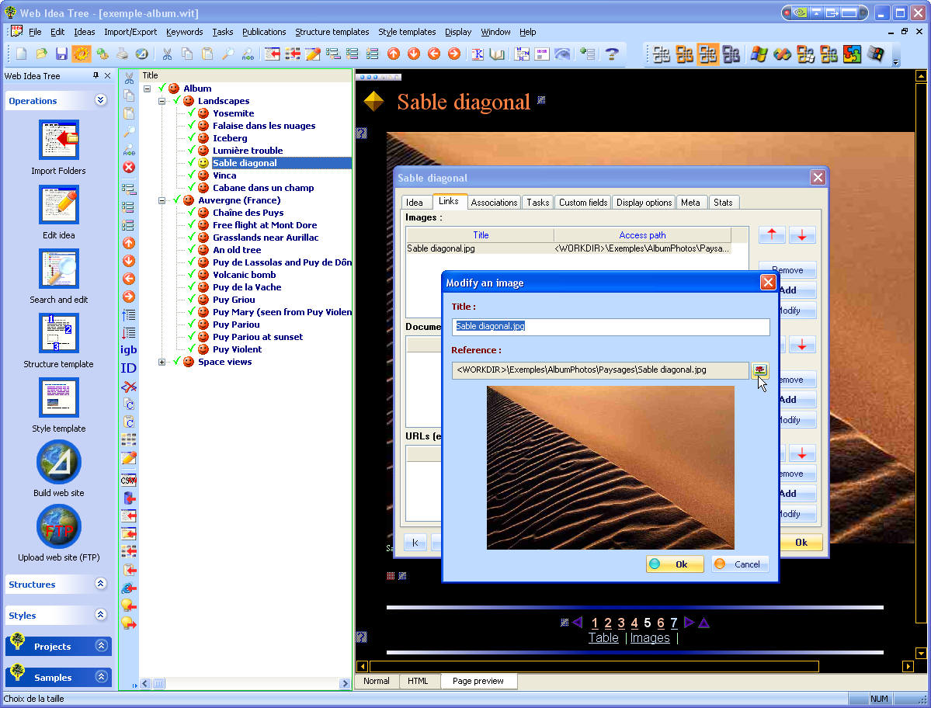This screenshot has width=931, height=708.
Task: Click the Images link in page preview
Action: (650, 637)
